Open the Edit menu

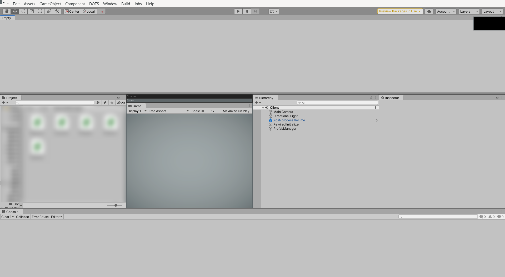16,4
